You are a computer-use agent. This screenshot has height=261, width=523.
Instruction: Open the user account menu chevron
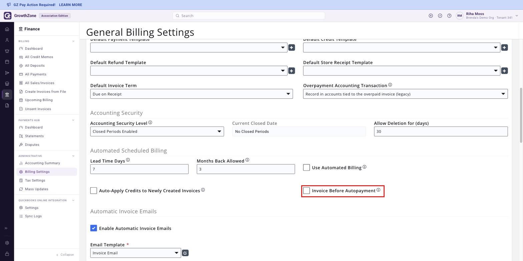[517, 16]
